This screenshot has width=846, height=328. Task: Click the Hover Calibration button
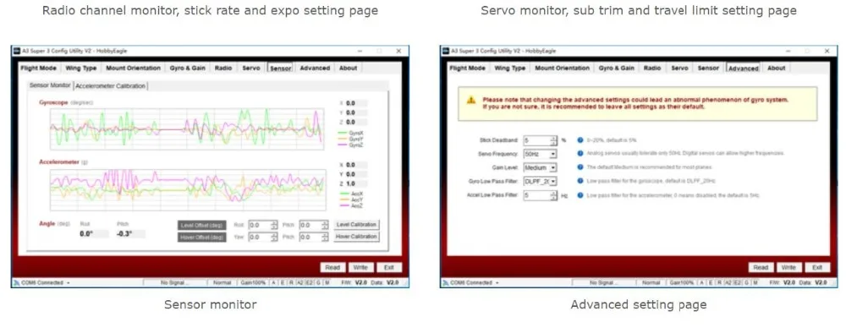pos(356,237)
